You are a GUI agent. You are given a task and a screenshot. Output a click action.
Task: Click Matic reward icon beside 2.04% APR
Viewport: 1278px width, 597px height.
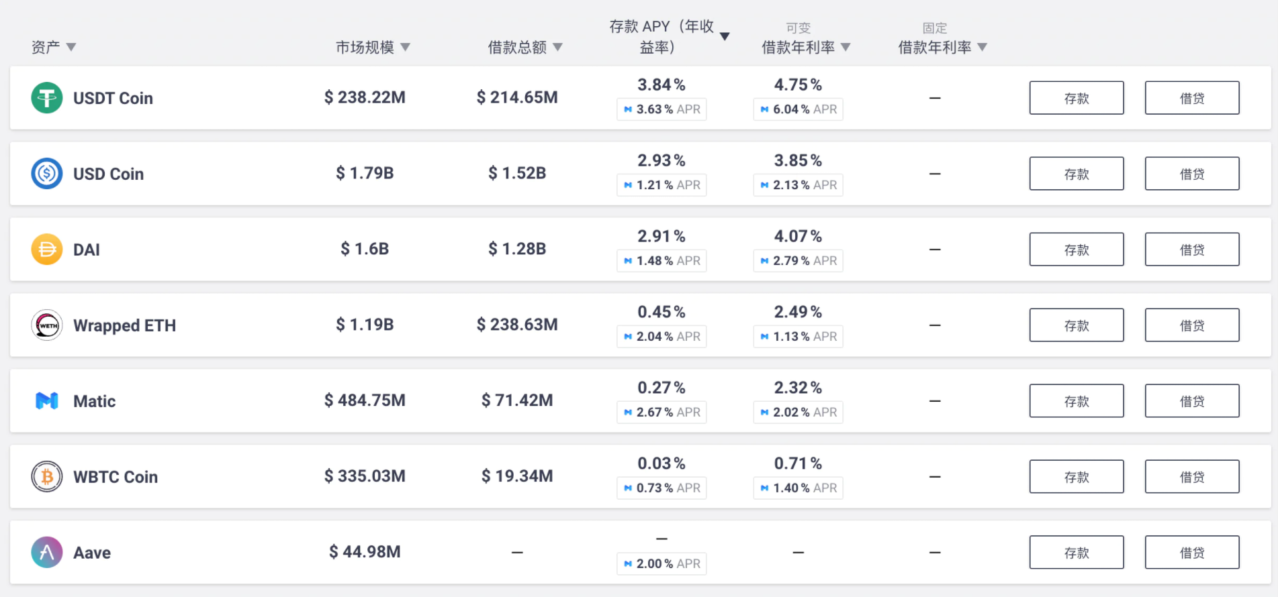click(x=628, y=337)
